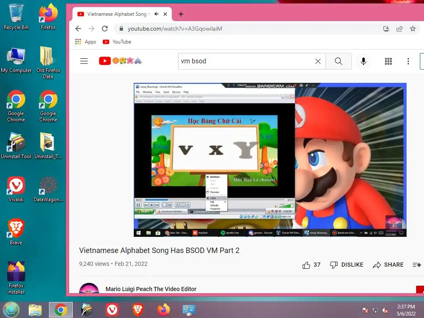
Task: Clear the search box text
Action: (318, 61)
